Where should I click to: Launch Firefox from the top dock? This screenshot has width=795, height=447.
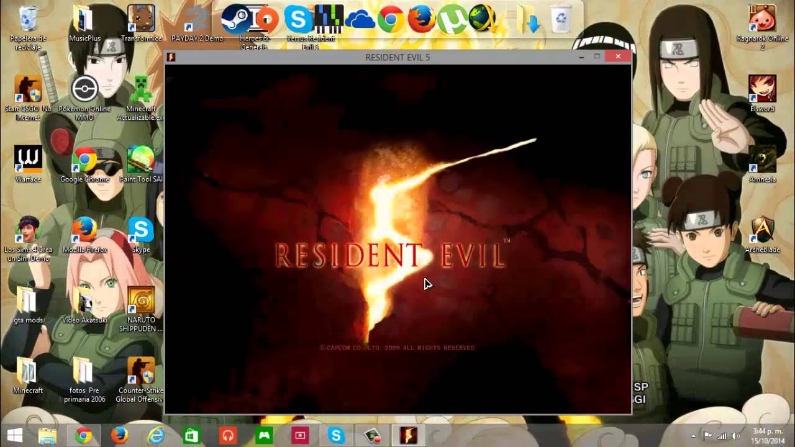[422, 19]
